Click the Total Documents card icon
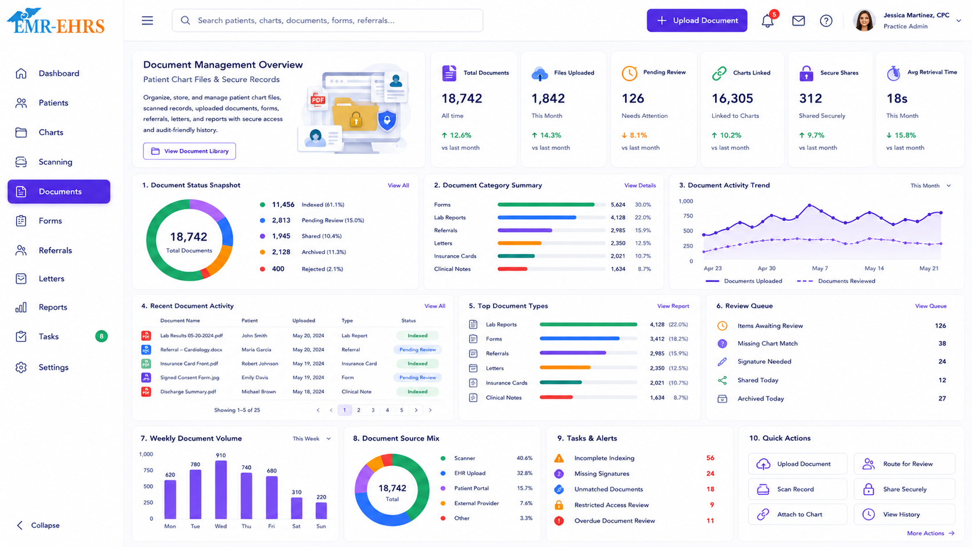972x547 pixels. pyautogui.click(x=449, y=73)
